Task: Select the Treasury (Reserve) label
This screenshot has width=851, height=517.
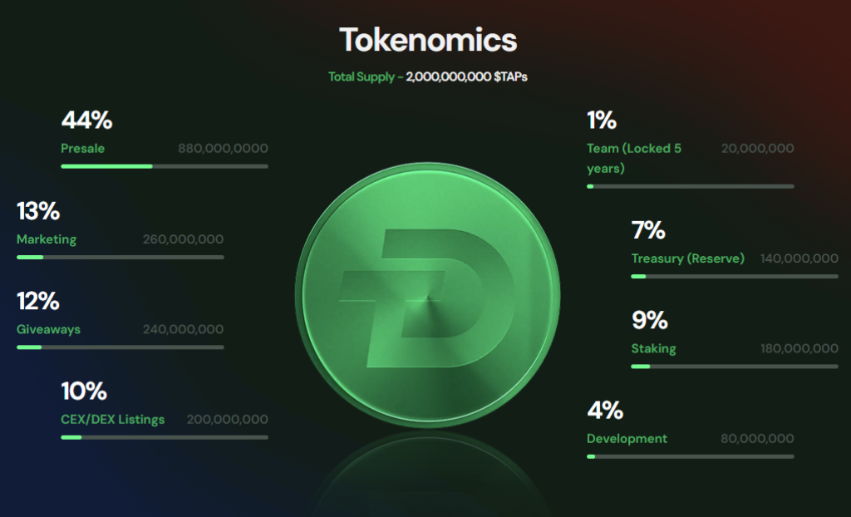Action: click(x=688, y=258)
